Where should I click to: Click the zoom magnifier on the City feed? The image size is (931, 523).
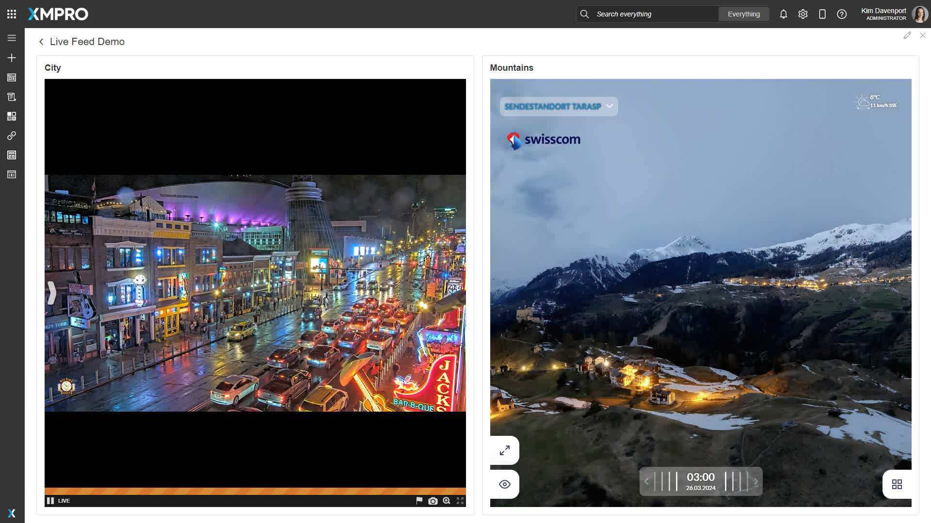click(446, 501)
